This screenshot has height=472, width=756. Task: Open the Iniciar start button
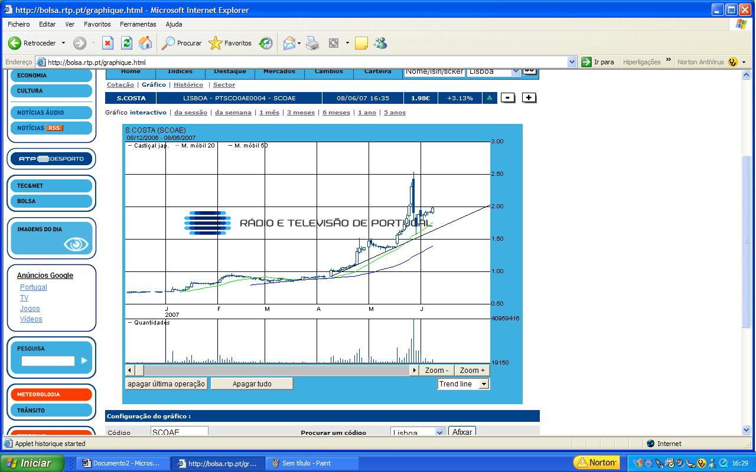tap(32, 463)
